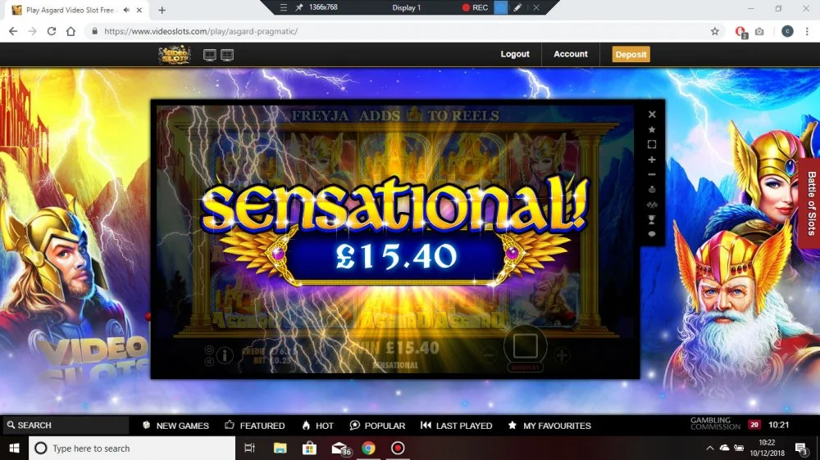This screenshot has width=820, height=460.
Task: Open Chrome from the taskbar
Action: point(368,448)
